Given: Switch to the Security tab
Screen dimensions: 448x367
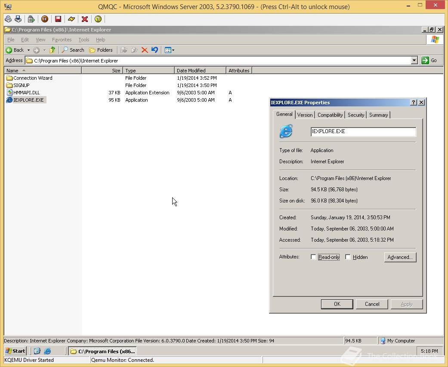Looking at the screenshot, I should pos(356,115).
